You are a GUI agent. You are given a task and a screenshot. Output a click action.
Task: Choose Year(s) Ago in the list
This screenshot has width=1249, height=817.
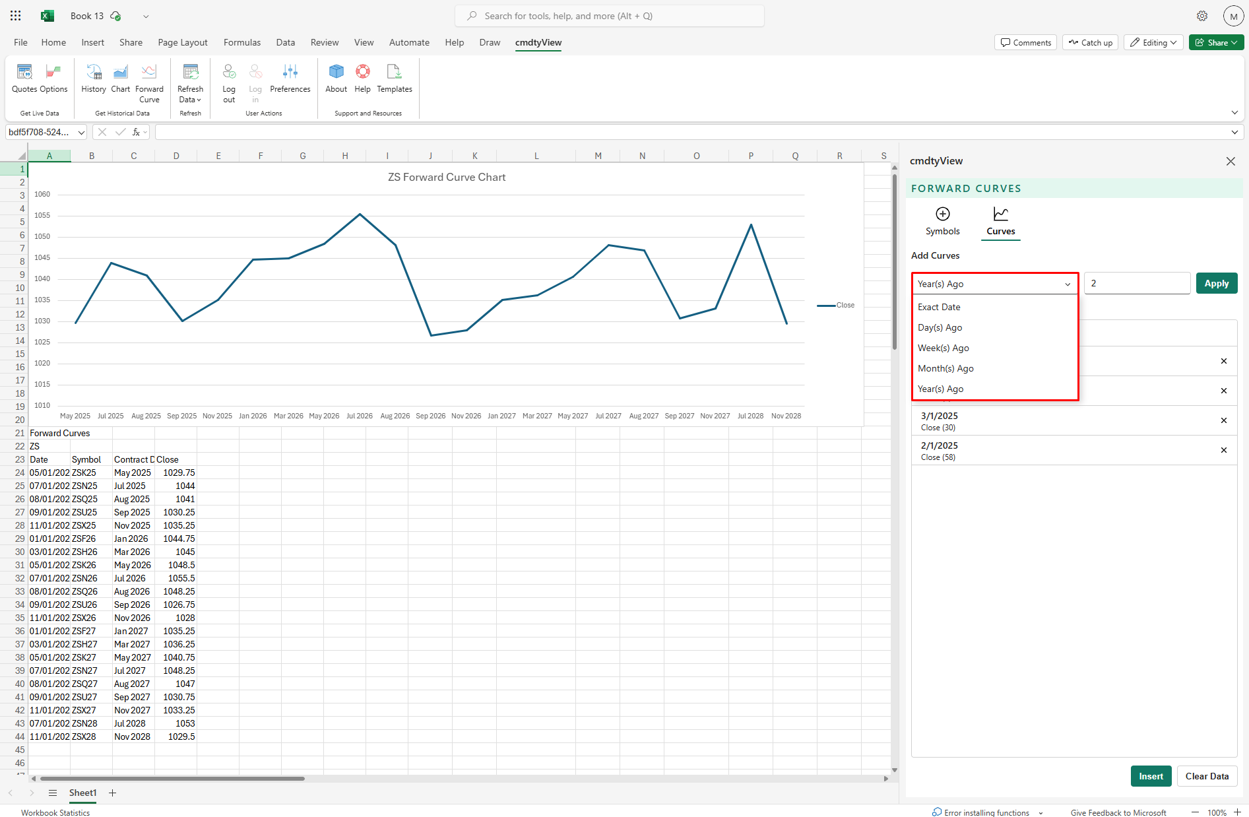coord(994,389)
